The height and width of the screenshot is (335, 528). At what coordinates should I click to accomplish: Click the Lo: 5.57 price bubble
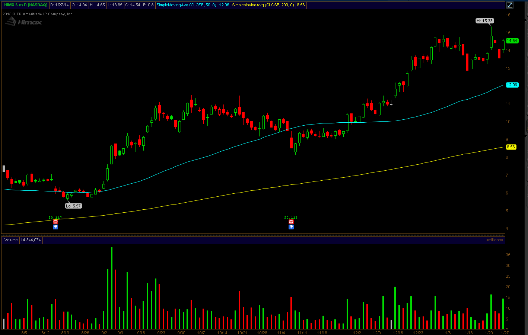click(x=73, y=206)
